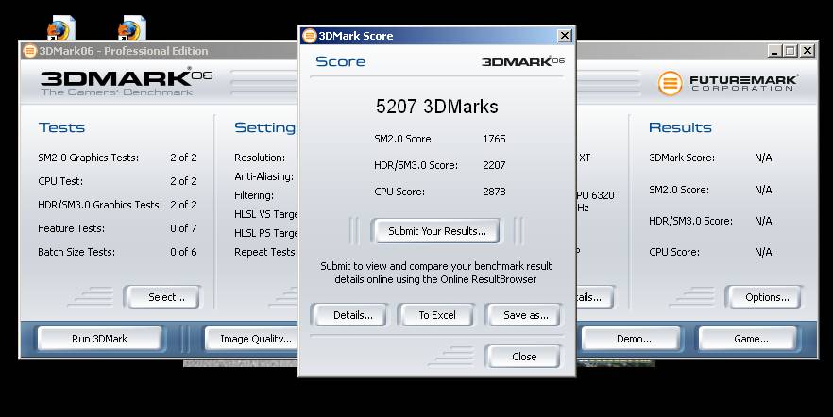Viewport: 833px width, 417px height.
Task: Close the score dialog with the Close button
Action: click(x=523, y=357)
